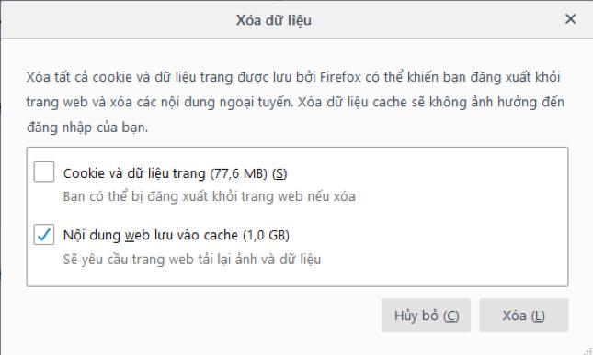
Task: Click the Xóa (L) button
Action: [x=524, y=316]
